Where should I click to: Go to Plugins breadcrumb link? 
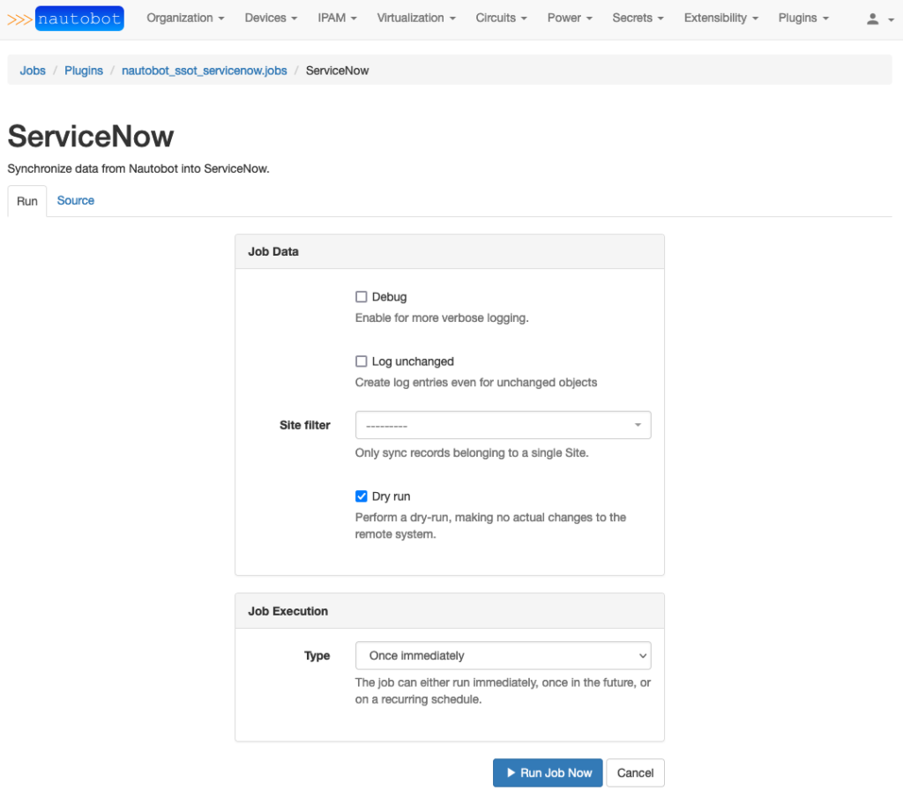point(84,71)
